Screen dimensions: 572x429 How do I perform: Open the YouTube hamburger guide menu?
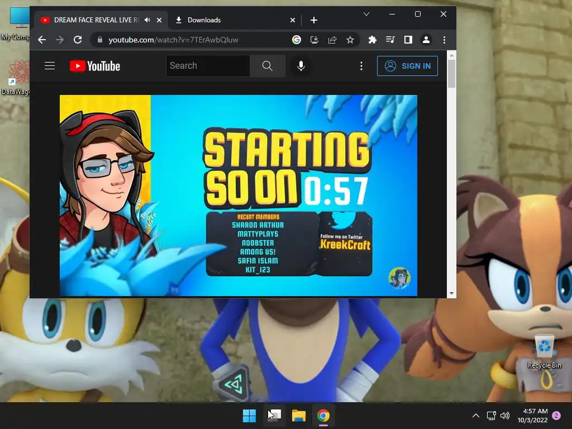click(x=50, y=66)
